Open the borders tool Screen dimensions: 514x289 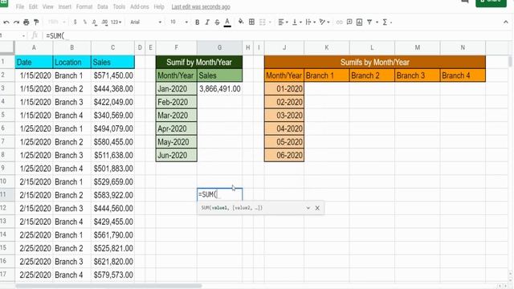[x=251, y=22]
